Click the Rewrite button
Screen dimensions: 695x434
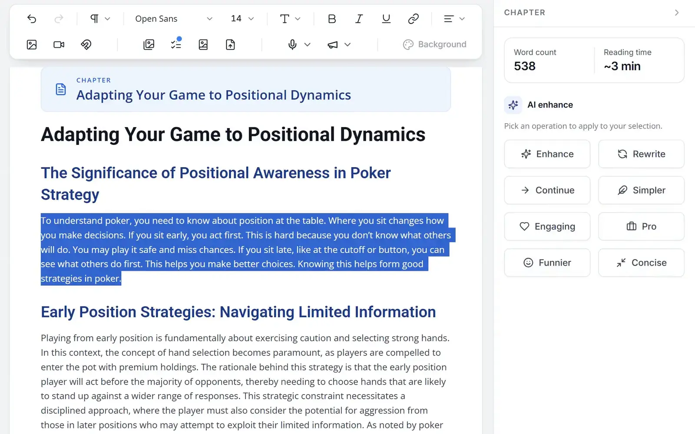[x=641, y=154]
